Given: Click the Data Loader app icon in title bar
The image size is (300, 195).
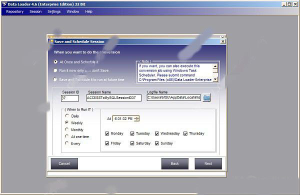Looking at the screenshot, I should pos(4,4).
